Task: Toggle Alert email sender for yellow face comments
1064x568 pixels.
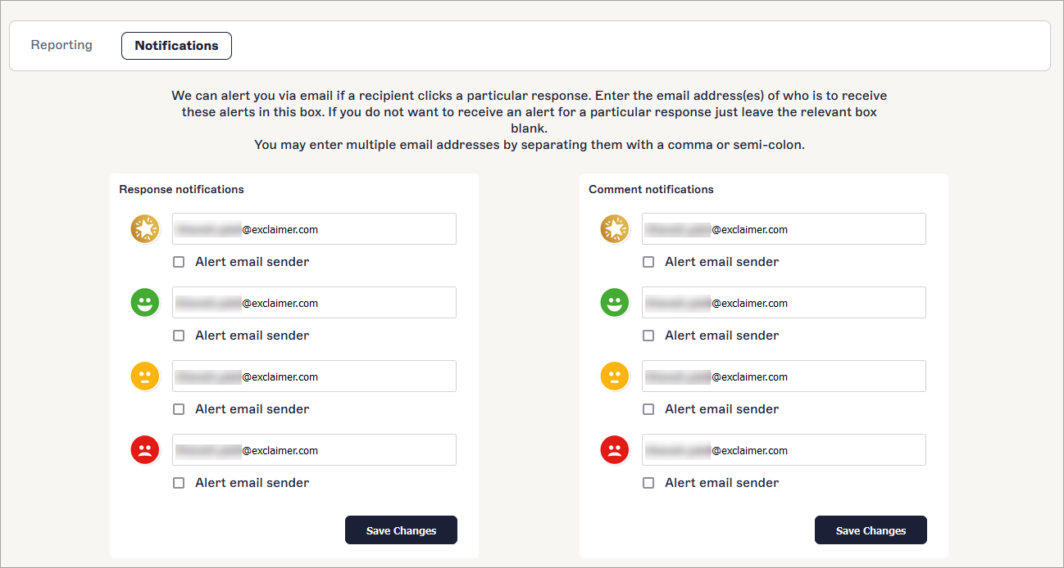Action: (648, 409)
